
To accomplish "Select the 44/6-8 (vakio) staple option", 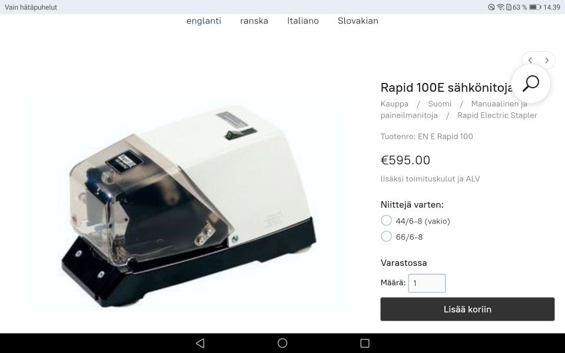I will (x=386, y=221).
